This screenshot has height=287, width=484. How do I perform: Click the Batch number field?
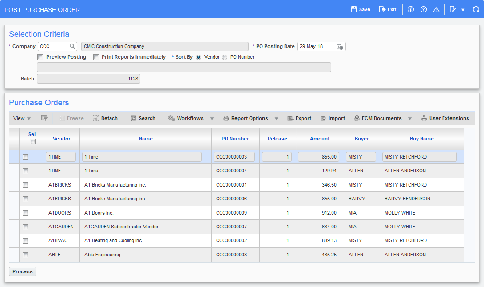(89, 79)
